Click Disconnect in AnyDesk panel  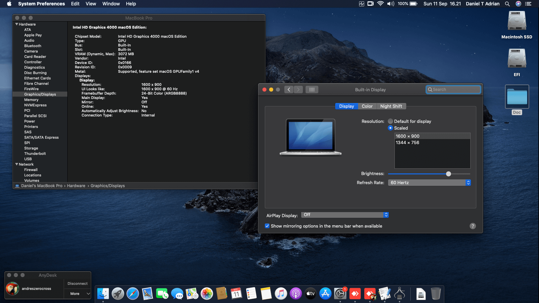77,283
